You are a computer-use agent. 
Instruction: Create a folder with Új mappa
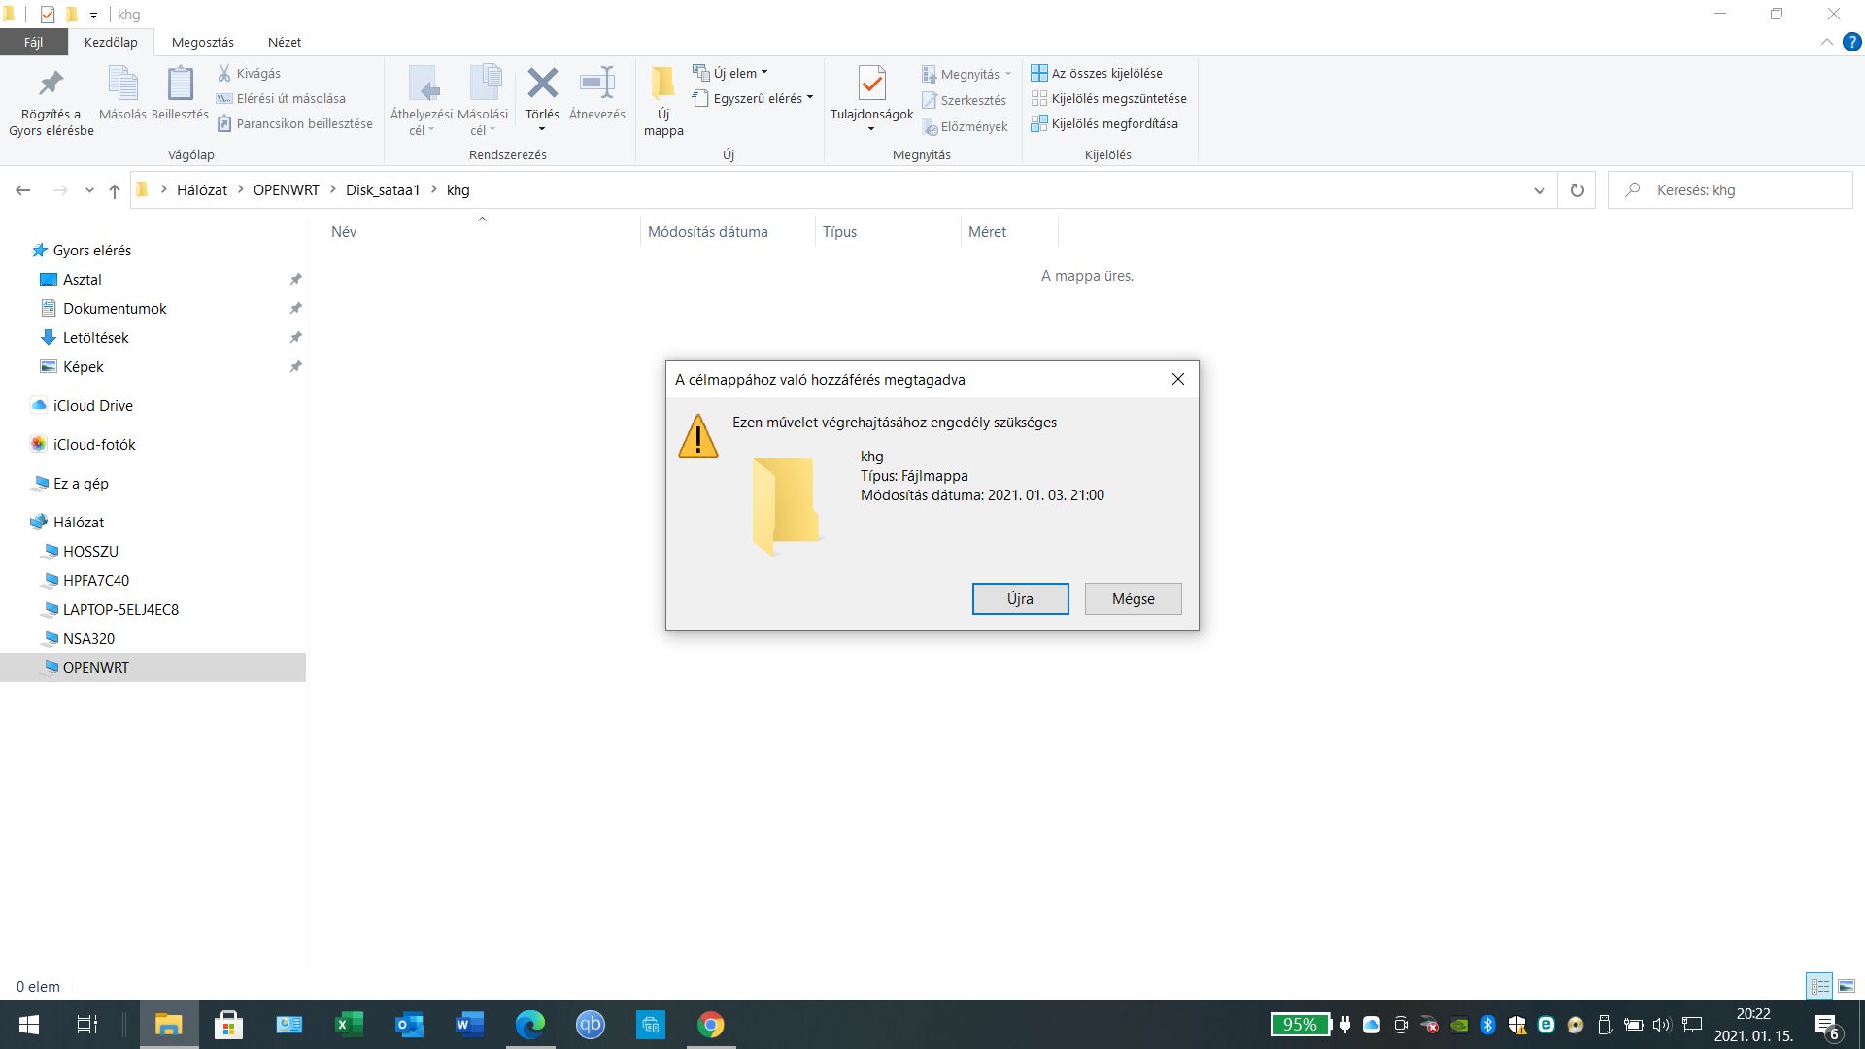coord(663,102)
